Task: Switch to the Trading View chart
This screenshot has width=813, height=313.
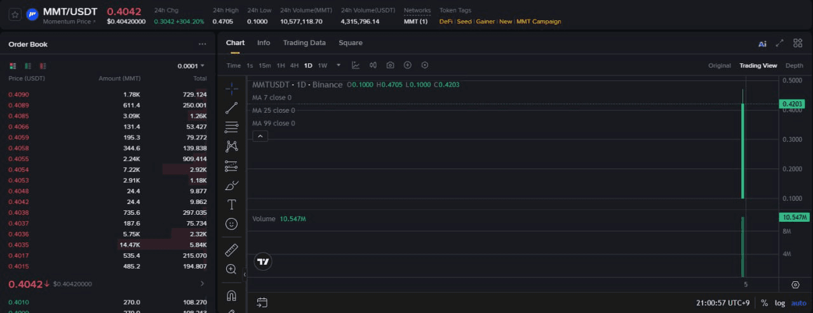Action: 758,66
